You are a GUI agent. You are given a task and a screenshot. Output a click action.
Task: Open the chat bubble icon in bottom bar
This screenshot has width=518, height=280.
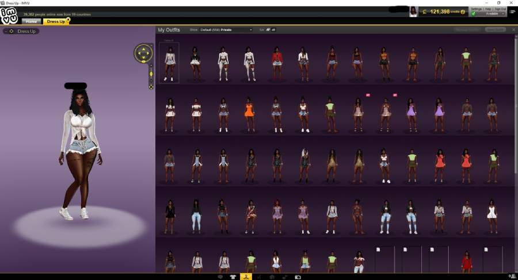click(220, 277)
